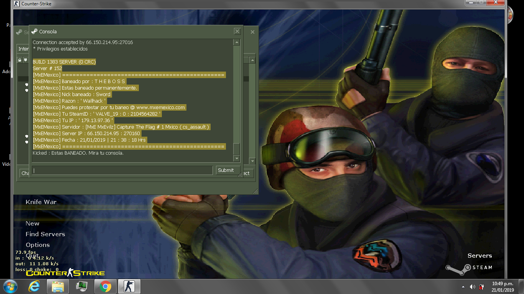Click the console scrollbar up arrow

(x=237, y=42)
